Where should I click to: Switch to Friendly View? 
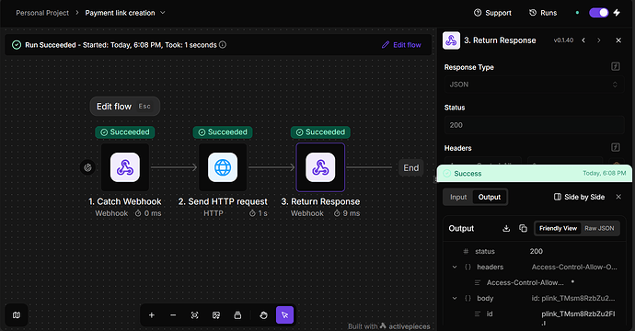558,228
